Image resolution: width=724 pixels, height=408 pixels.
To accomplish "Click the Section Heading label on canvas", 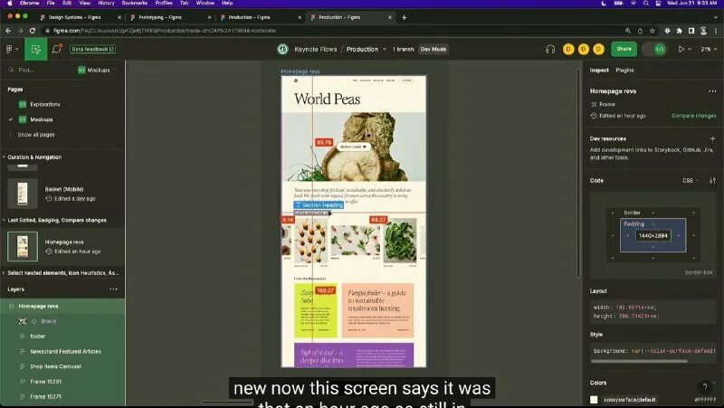I will click(319, 205).
